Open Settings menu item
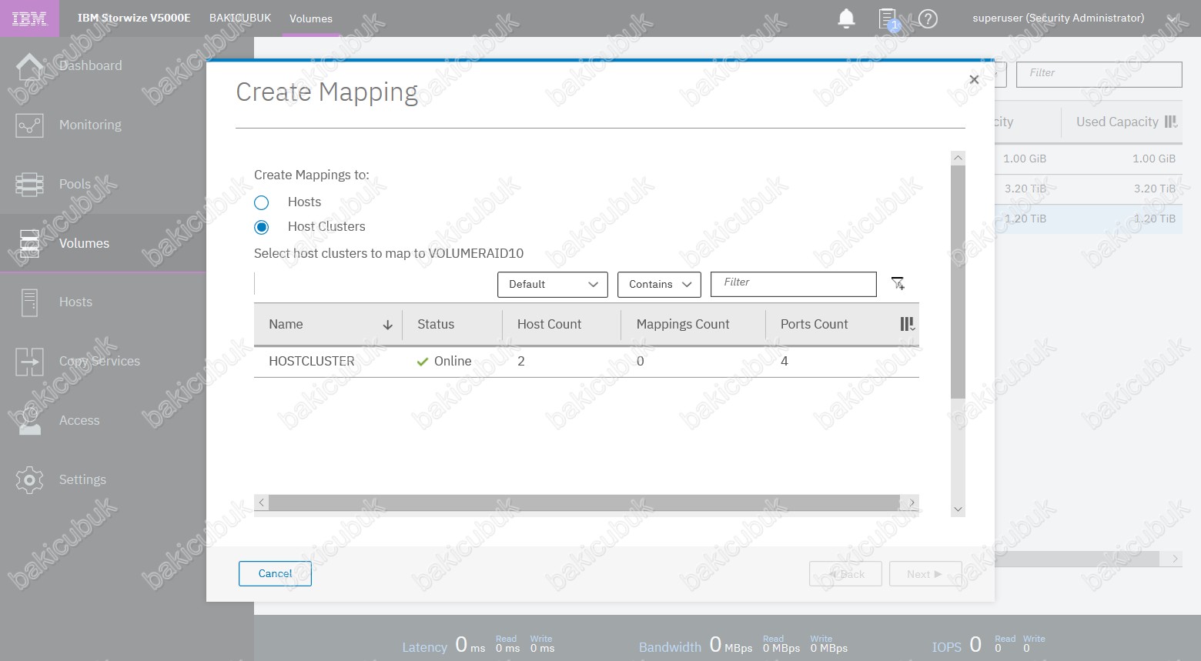This screenshot has width=1201, height=661. (x=82, y=480)
